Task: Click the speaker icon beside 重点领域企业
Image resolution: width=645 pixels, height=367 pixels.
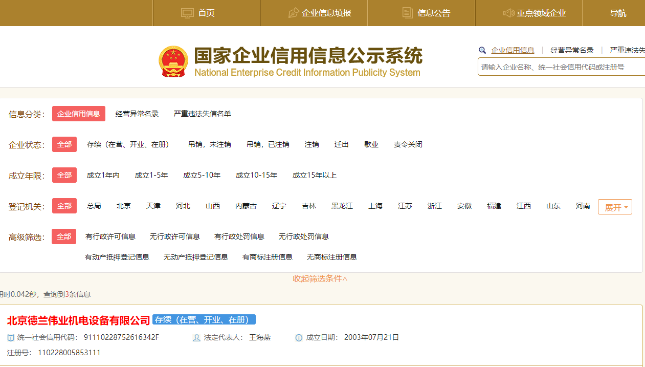Action: click(508, 13)
